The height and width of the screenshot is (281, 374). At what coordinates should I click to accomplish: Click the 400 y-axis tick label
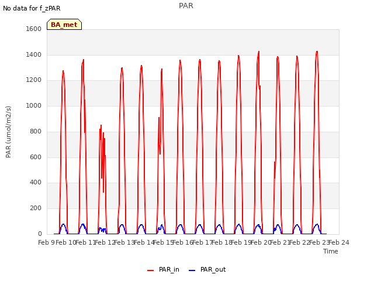pos(36,182)
